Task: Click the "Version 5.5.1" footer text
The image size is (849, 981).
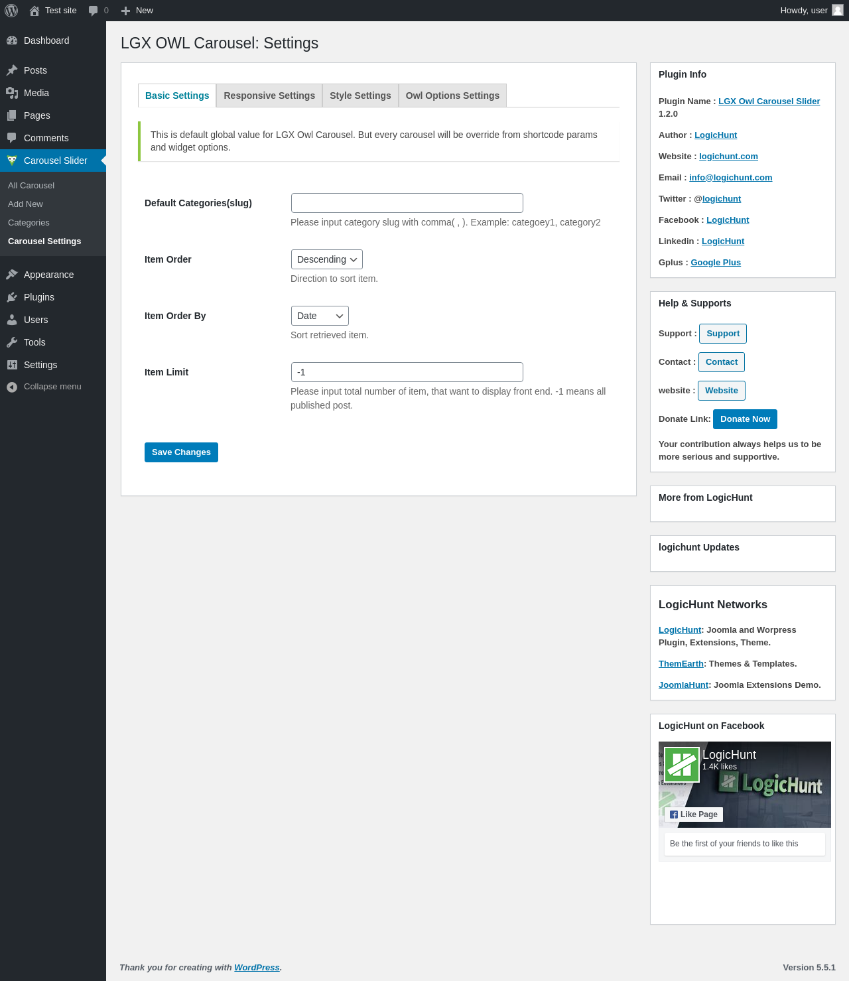Action: click(x=809, y=968)
